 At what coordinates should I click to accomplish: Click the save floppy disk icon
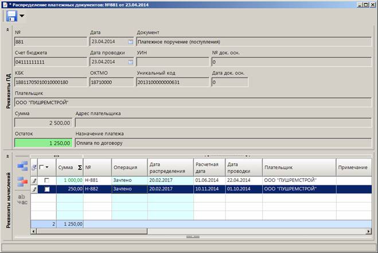point(11,16)
